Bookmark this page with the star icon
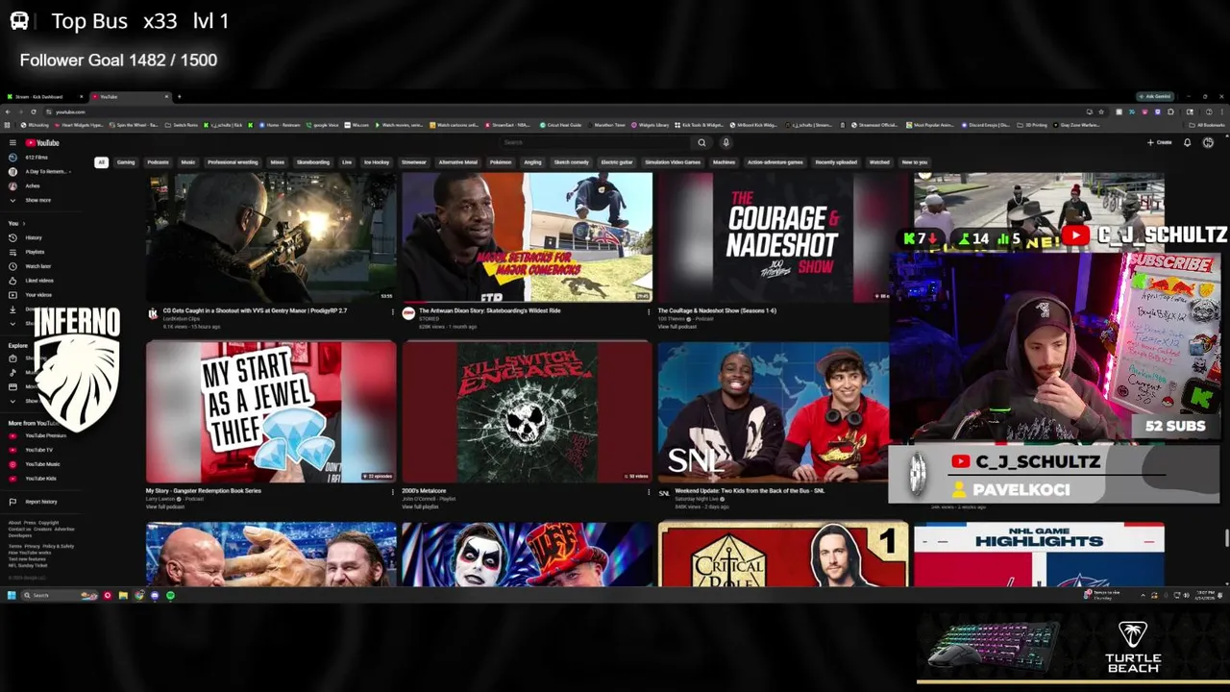The image size is (1230, 692). (x=1101, y=111)
